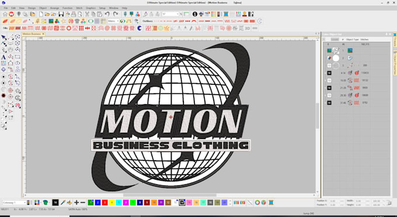This screenshot has height=217, width=397.
Task: Toggle auto-hide pin on Color-Object List
Action: (x=386, y=34)
